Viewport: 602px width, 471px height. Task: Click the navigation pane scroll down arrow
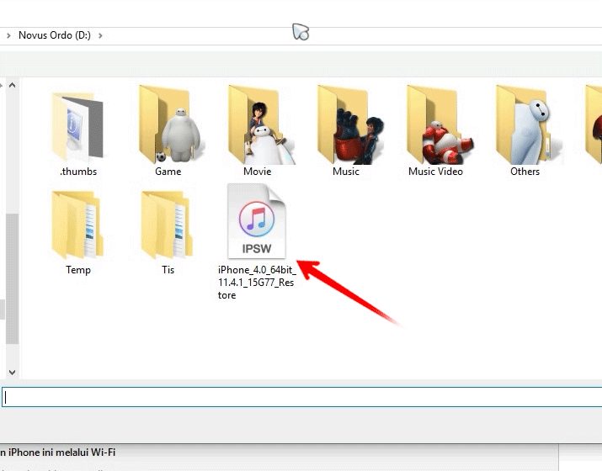(x=13, y=372)
